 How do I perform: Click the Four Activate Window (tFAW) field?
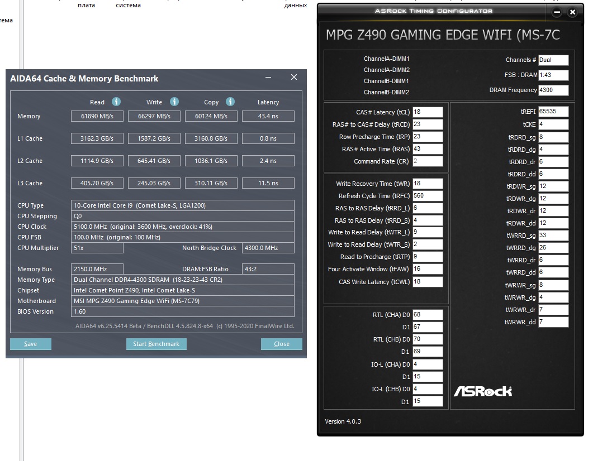click(x=428, y=269)
